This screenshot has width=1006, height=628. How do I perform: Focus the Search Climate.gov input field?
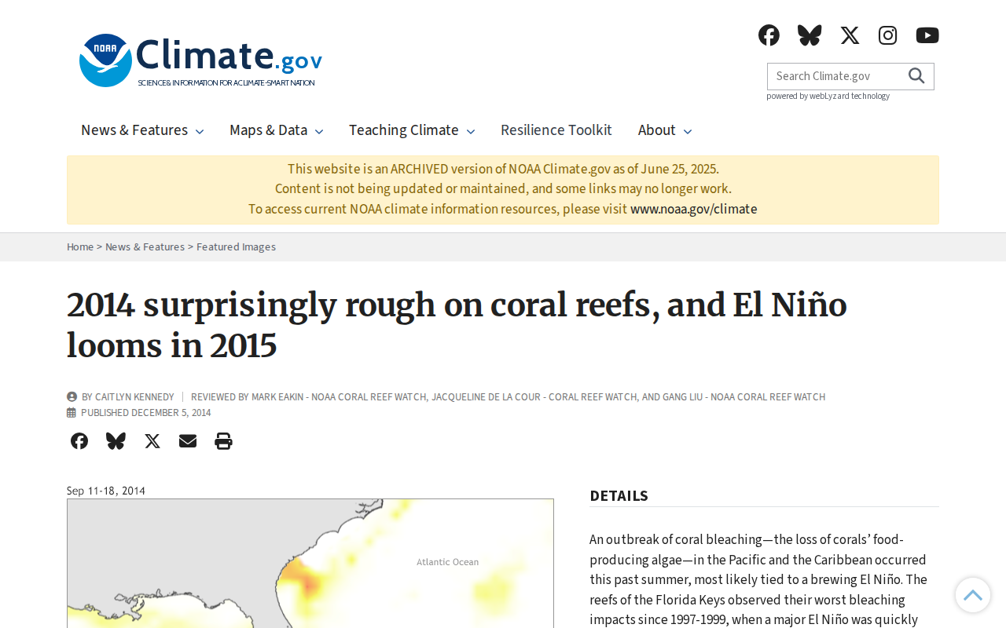click(835, 76)
